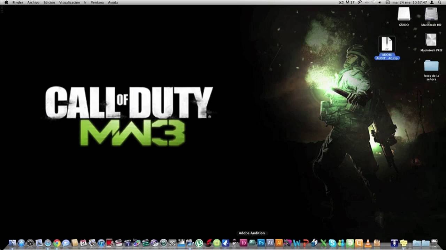Launch VLC media player from the Dock

(x=368, y=243)
